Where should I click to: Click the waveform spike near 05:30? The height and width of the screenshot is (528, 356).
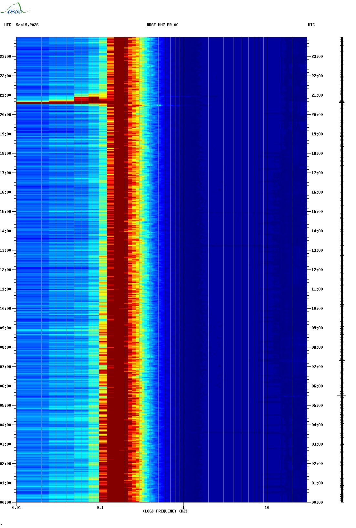tap(342, 396)
